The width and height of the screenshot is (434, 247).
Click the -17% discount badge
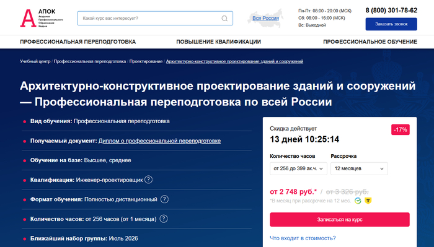(x=401, y=129)
